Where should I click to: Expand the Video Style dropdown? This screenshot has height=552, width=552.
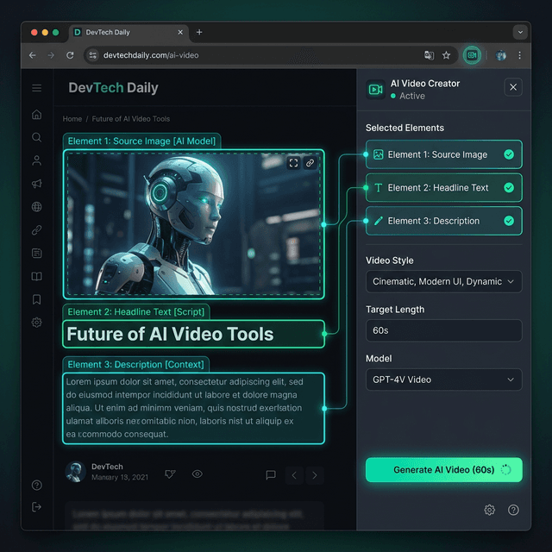[x=443, y=282]
